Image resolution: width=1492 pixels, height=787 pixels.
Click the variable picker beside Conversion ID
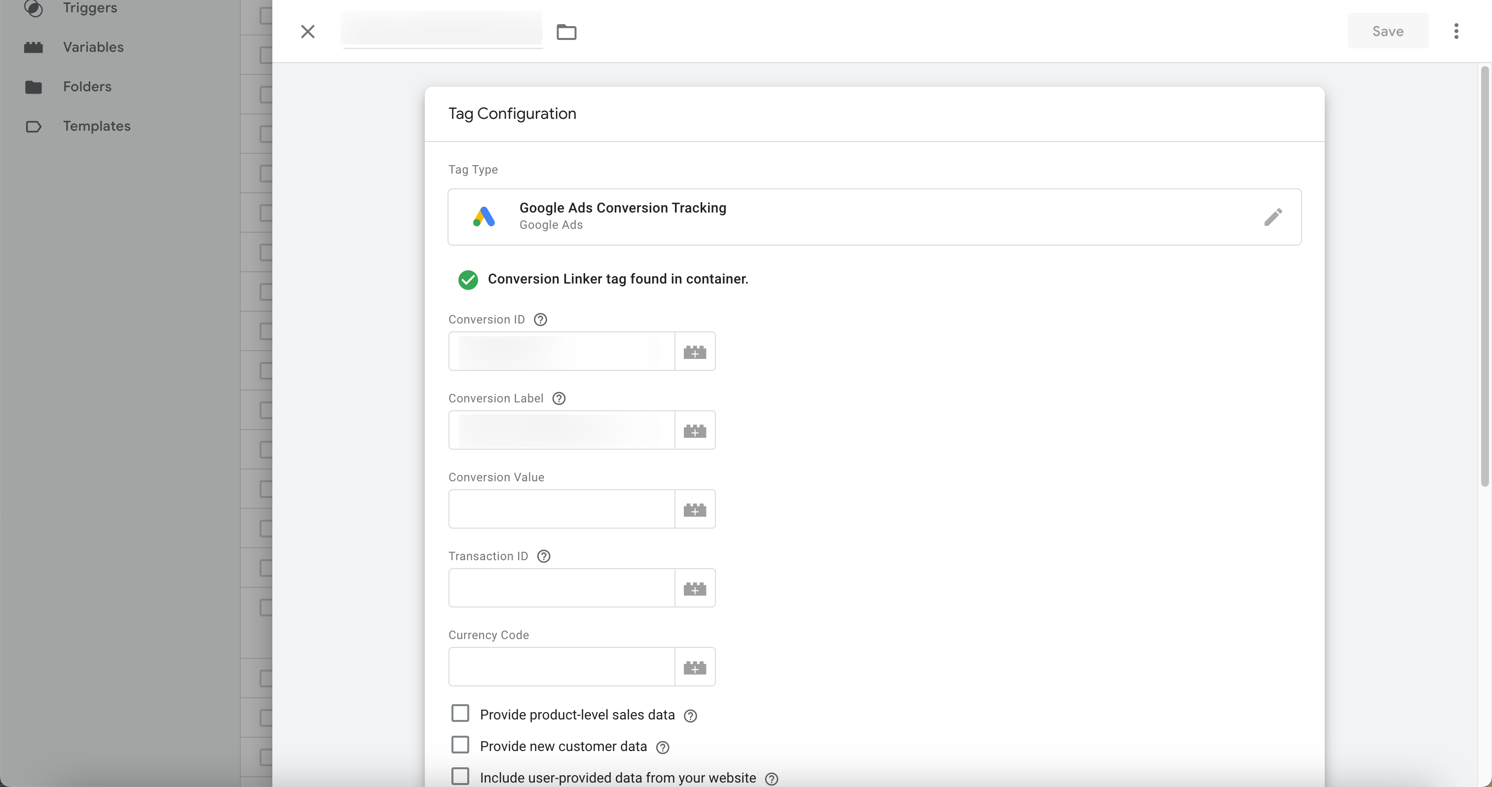coord(695,351)
